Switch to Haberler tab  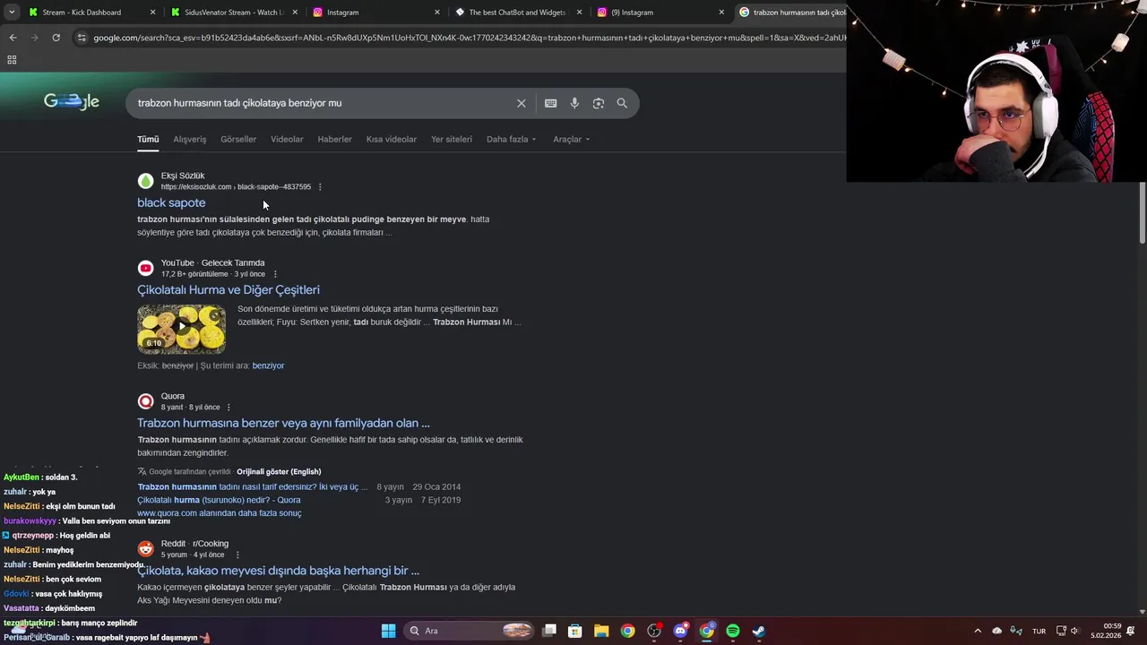334,139
